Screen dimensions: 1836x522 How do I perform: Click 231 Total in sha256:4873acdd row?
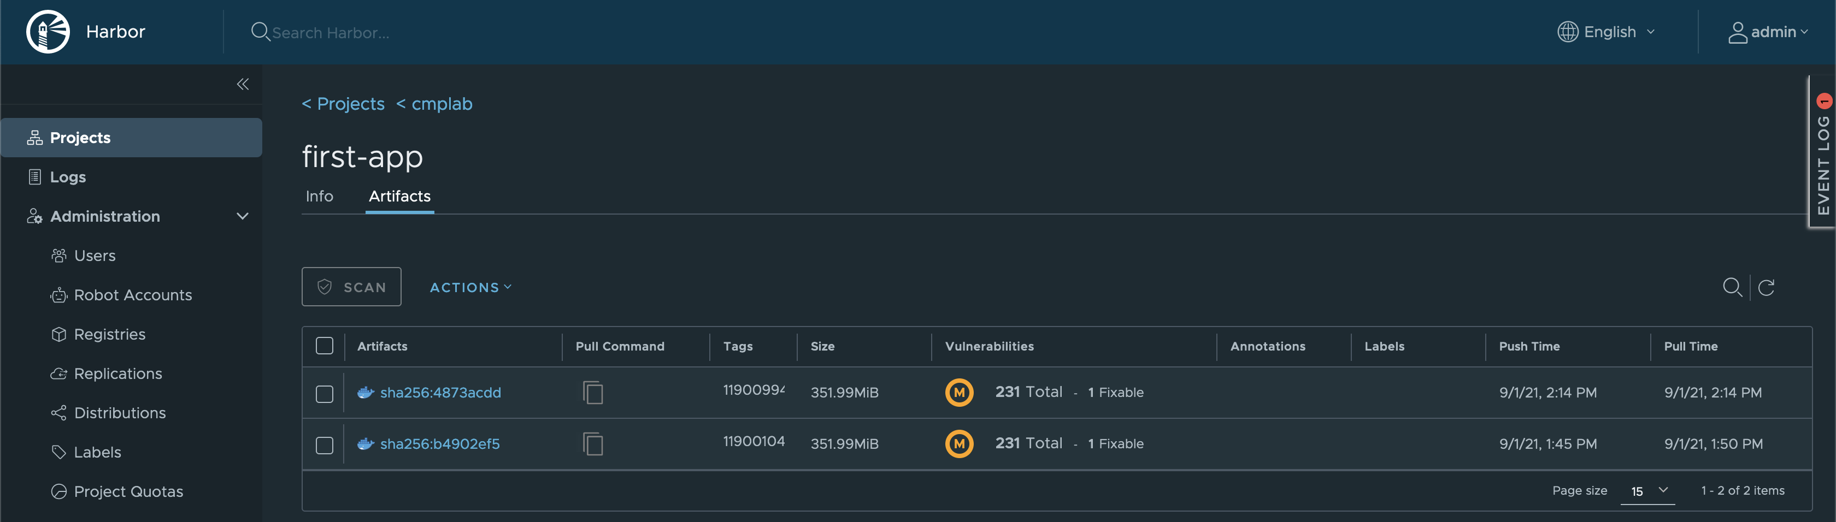click(1028, 391)
